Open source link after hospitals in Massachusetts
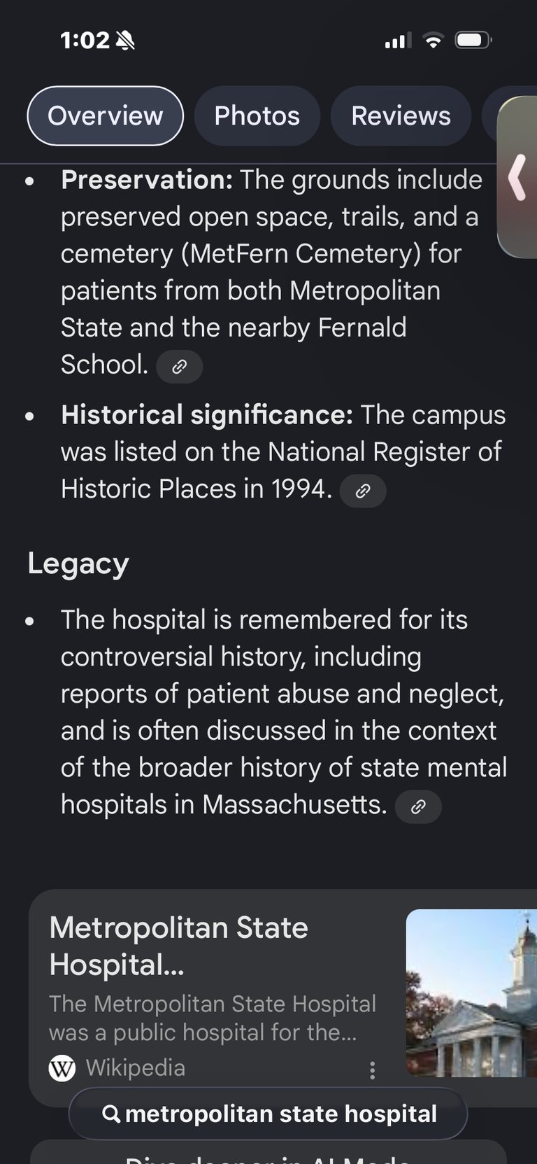The width and height of the screenshot is (537, 1164). pos(418,806)
